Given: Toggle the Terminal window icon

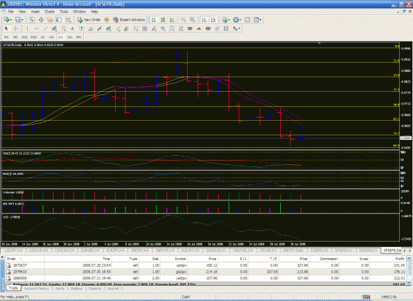Looking at the screenshot, I should (x=59, y=20).
